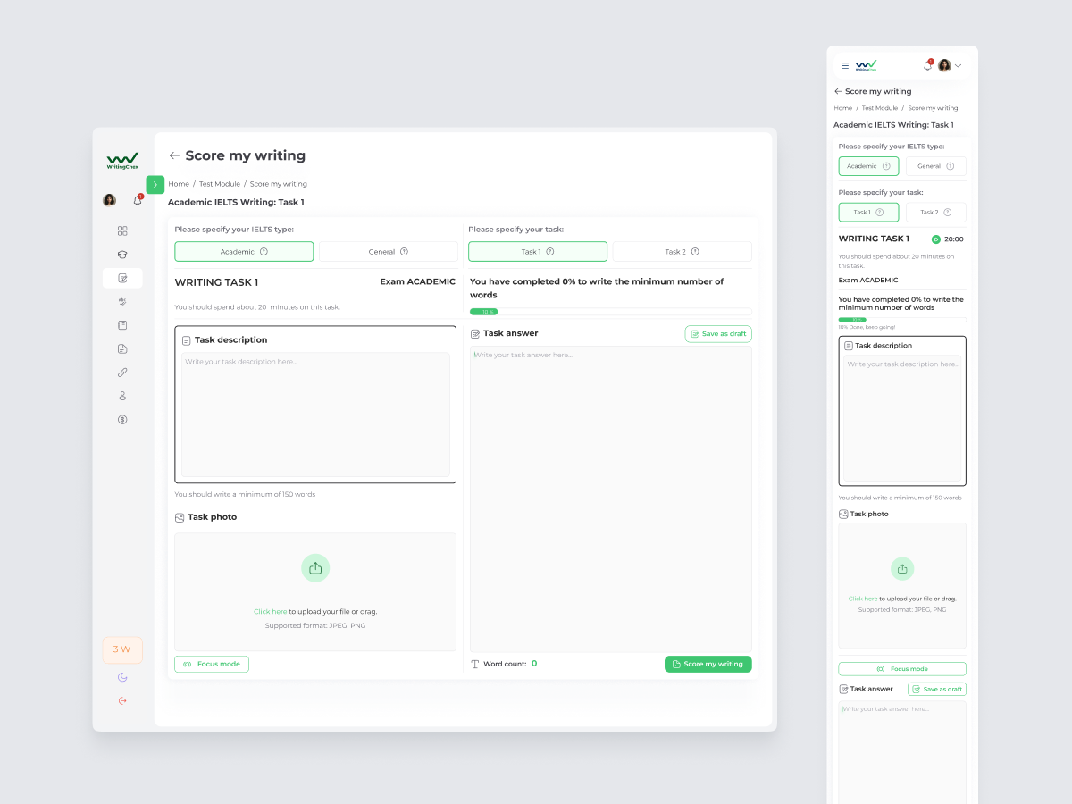Select the highlighted writing-edit icon in desktop sidebar
The height and width of the screenshot is (804, 1072).
tap(122, 278)
